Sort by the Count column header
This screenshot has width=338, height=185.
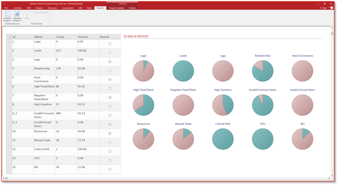(66, 37)
